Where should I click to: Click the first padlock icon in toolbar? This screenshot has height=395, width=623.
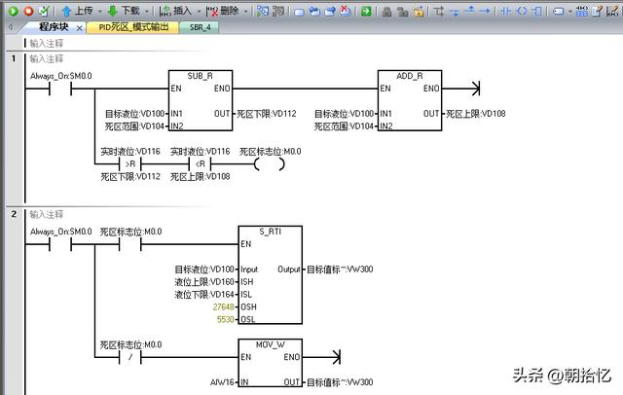pyautogui.click(x=387, y=11)
